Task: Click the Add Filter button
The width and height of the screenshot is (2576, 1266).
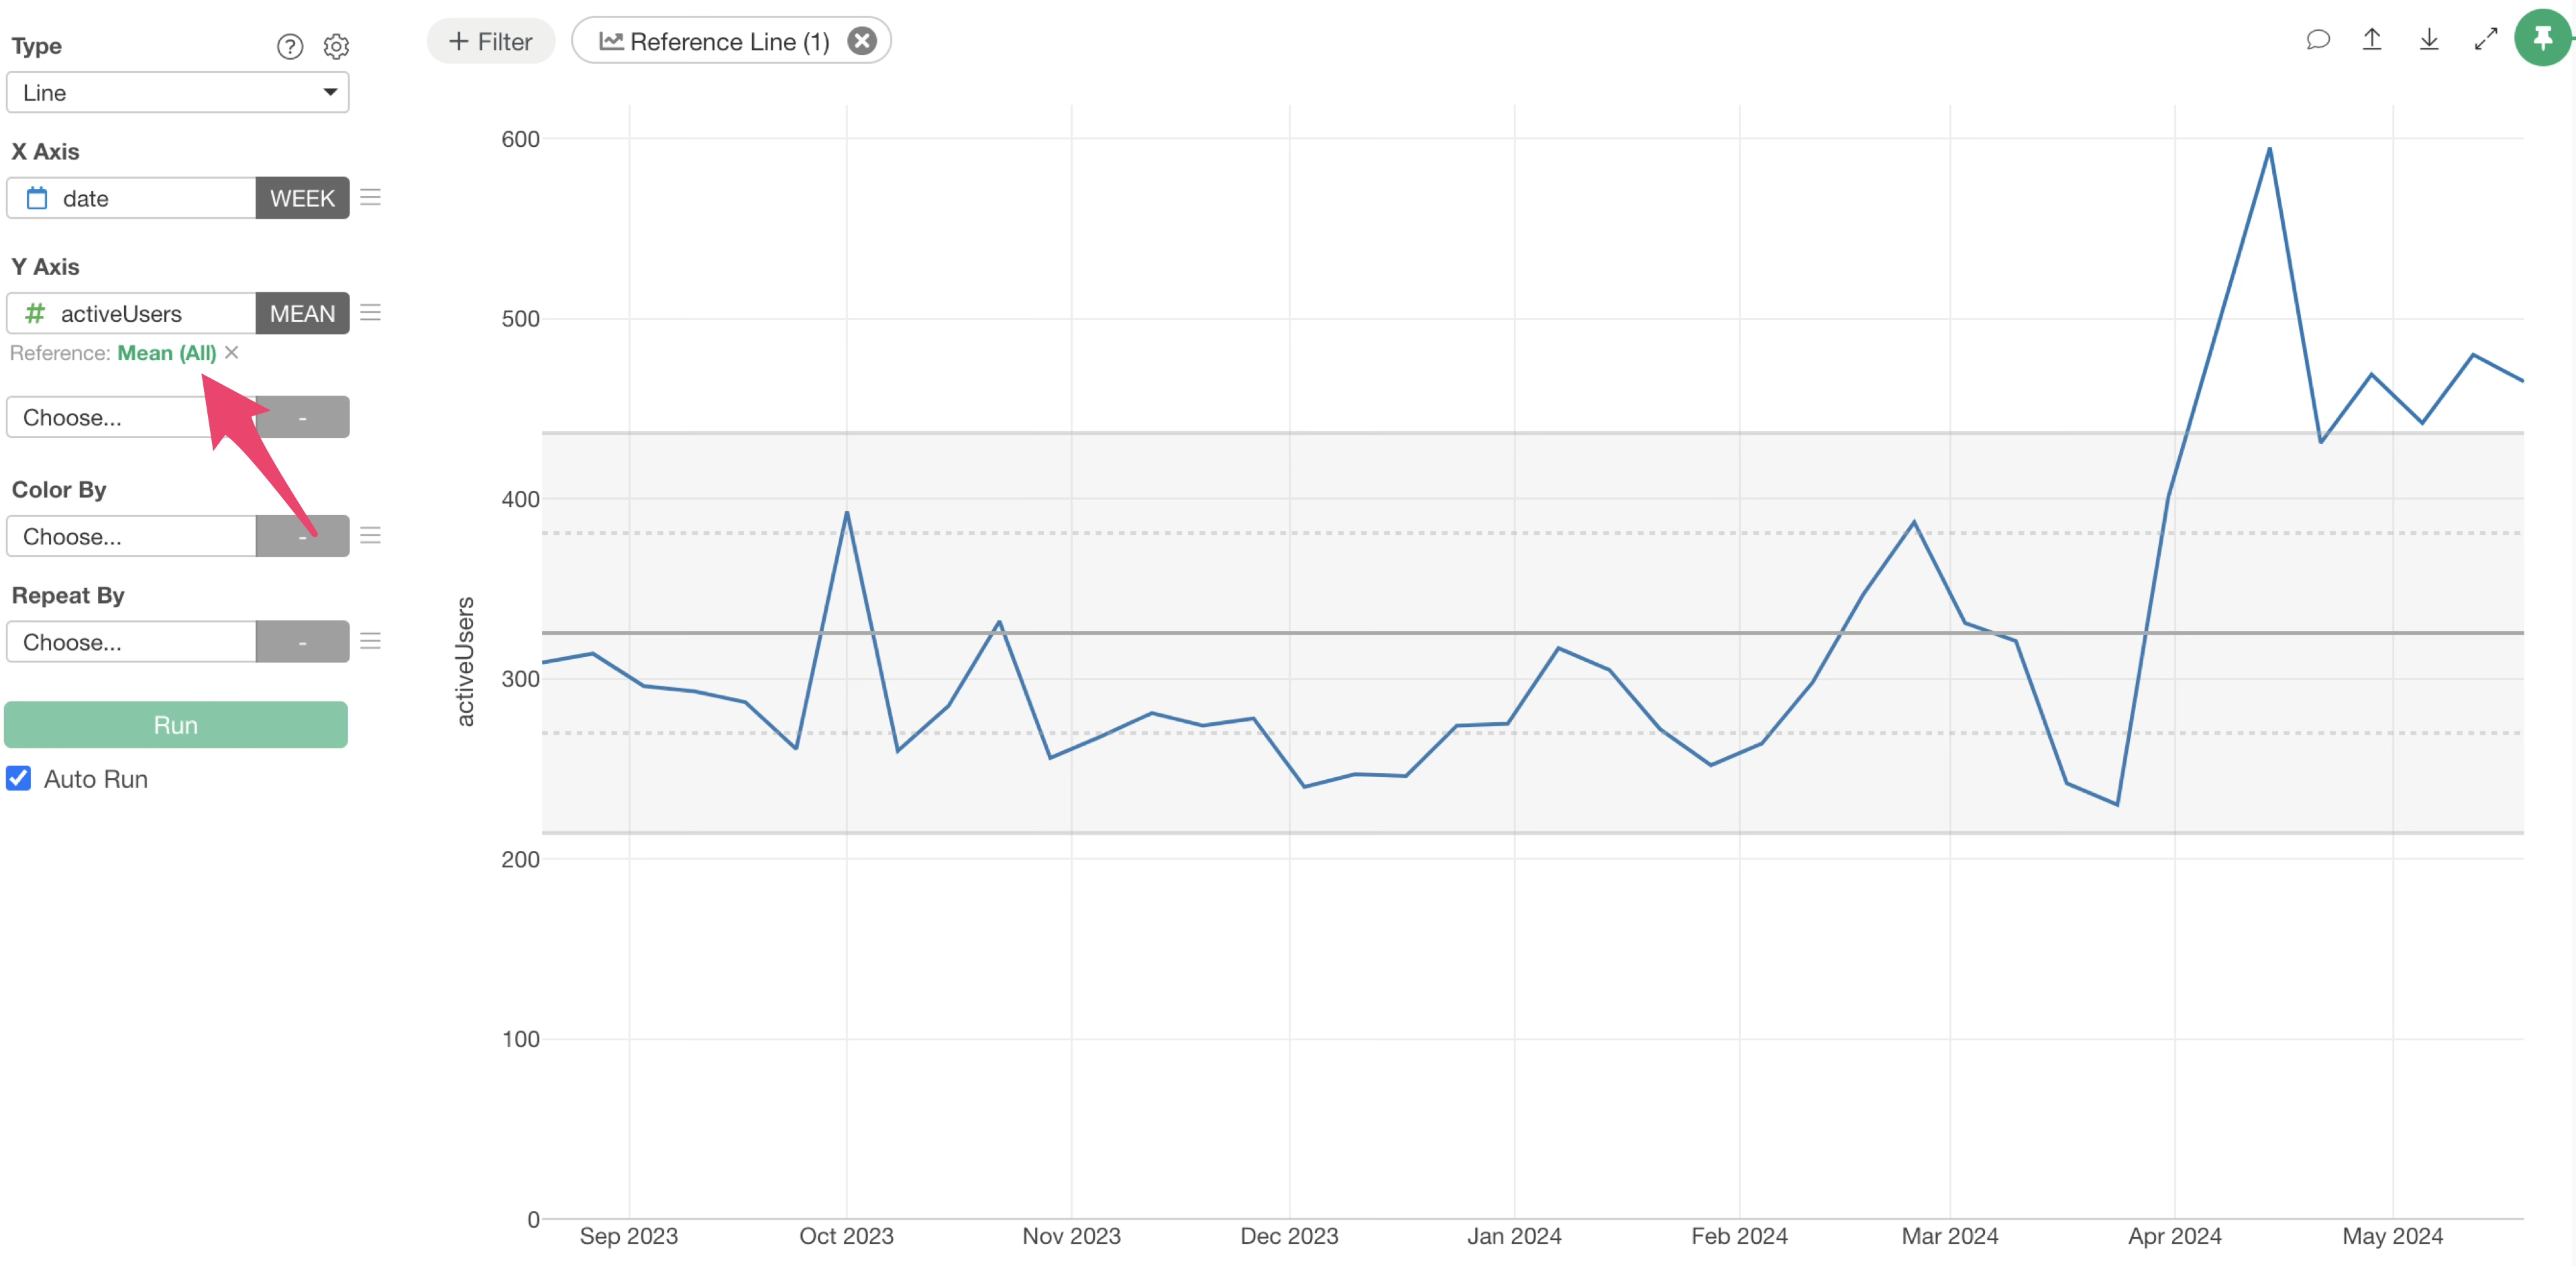Action: click(x=490, y=41)
